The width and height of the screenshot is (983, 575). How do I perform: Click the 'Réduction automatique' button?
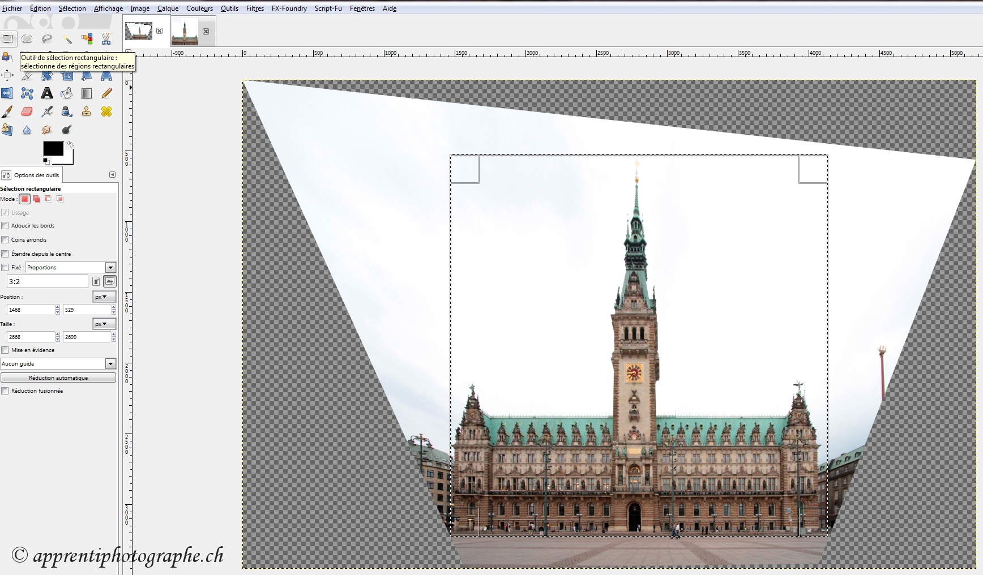(58, 378)
